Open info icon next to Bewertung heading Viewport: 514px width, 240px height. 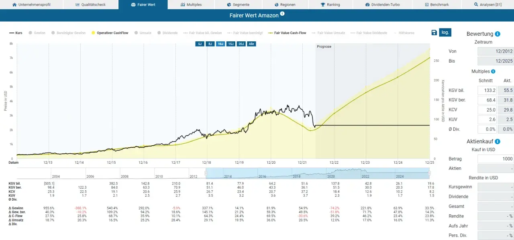[498, 34]
